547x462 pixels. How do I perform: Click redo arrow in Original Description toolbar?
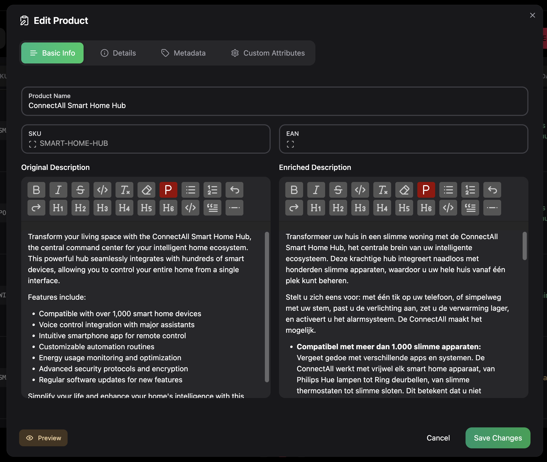click(x=36, y=208)
